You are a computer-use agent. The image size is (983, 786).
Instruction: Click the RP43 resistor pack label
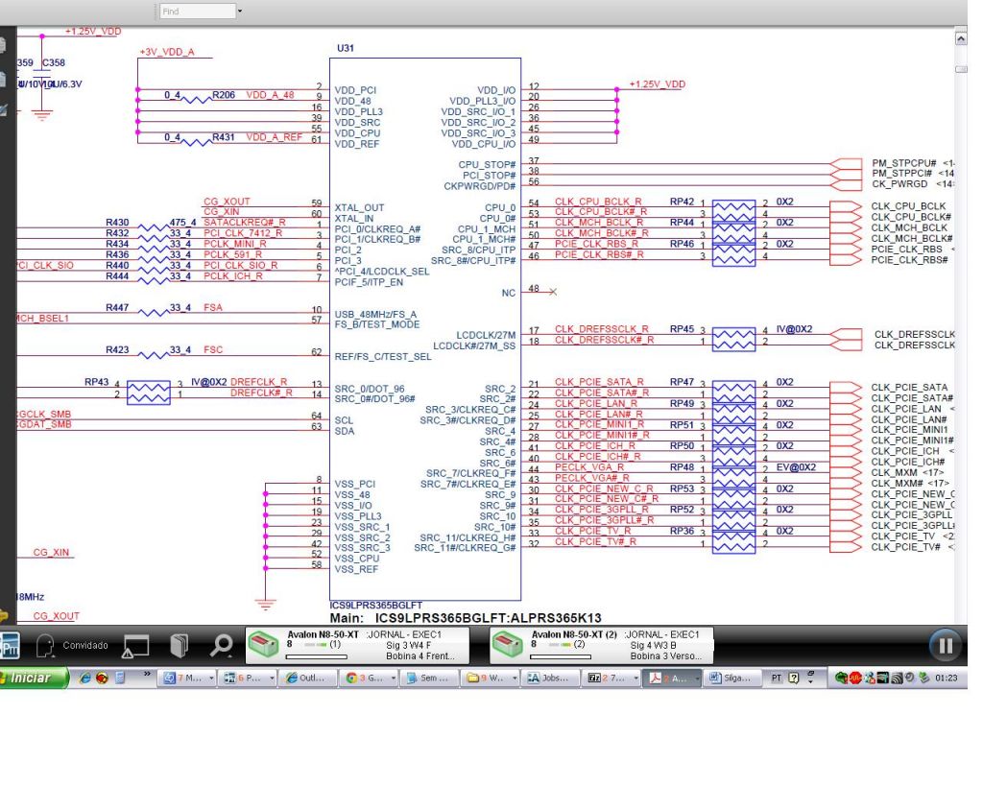[97, 382]
